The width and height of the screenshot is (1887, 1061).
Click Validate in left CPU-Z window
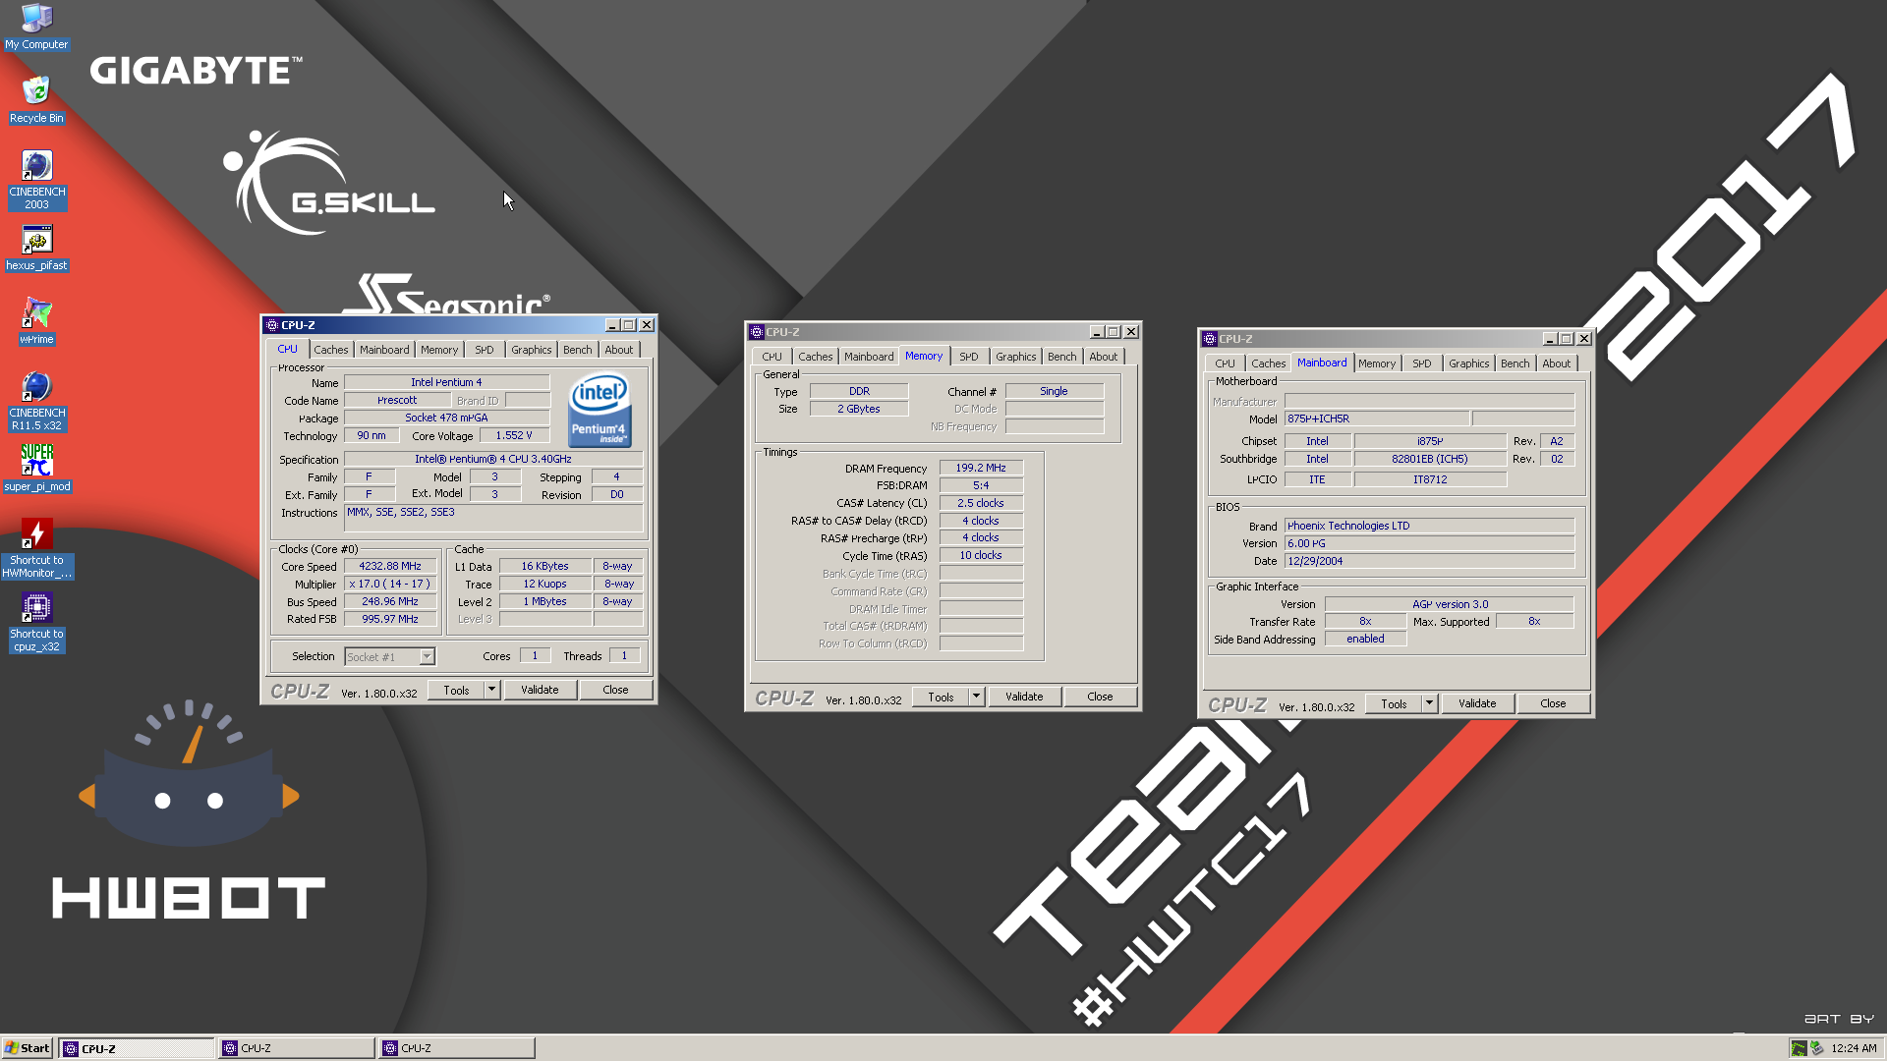[x=540, y=690]
